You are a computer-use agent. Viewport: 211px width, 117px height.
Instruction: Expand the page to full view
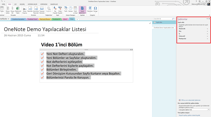click(150, 23)
